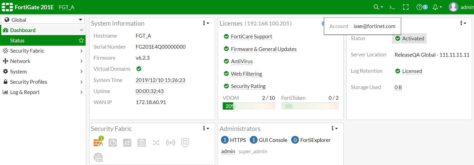Click the uptime value 00:00:32:43

(149, 91)
